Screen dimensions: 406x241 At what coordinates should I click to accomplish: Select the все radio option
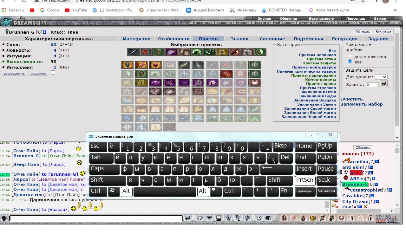point(350,62)
